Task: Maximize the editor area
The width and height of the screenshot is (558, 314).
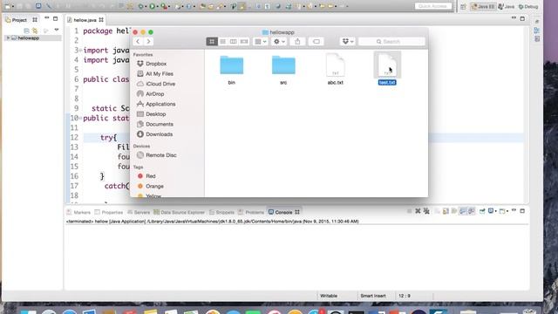Action: click(522, 18)
